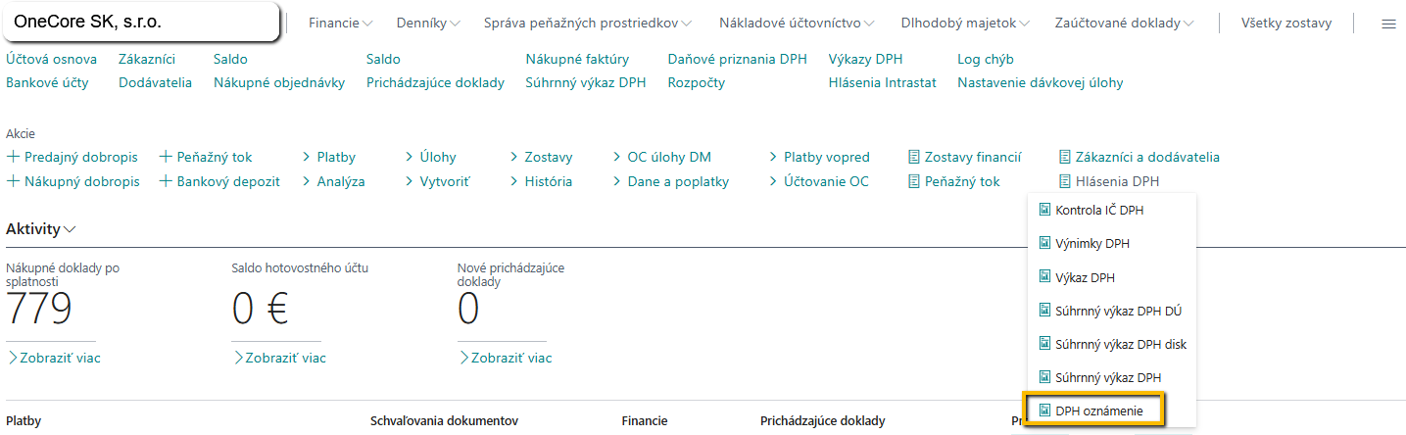Click the report icon beside Výnimky DPH

[1044, 243]
